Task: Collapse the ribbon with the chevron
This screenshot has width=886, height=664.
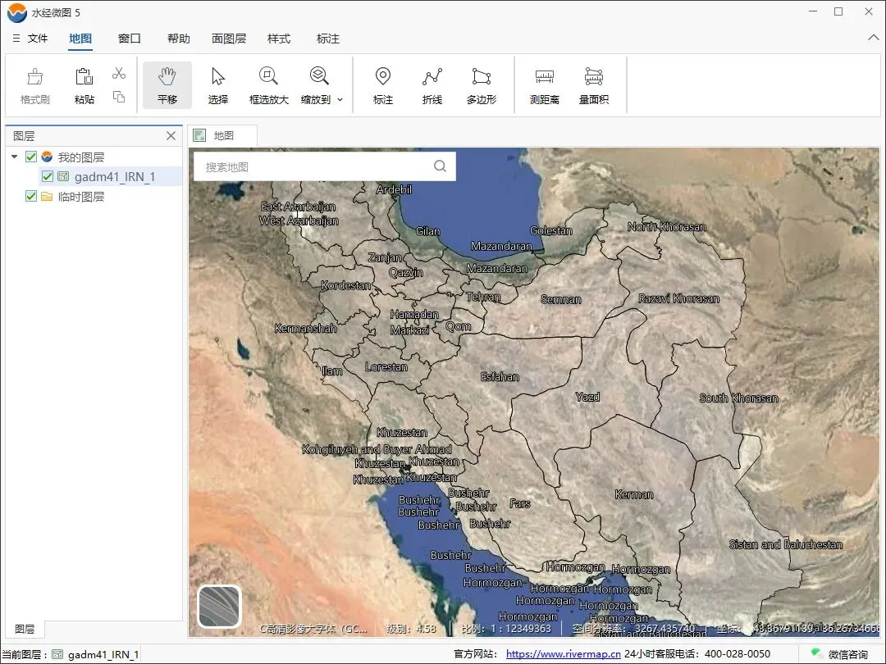Action: click(x=873, y=38)
